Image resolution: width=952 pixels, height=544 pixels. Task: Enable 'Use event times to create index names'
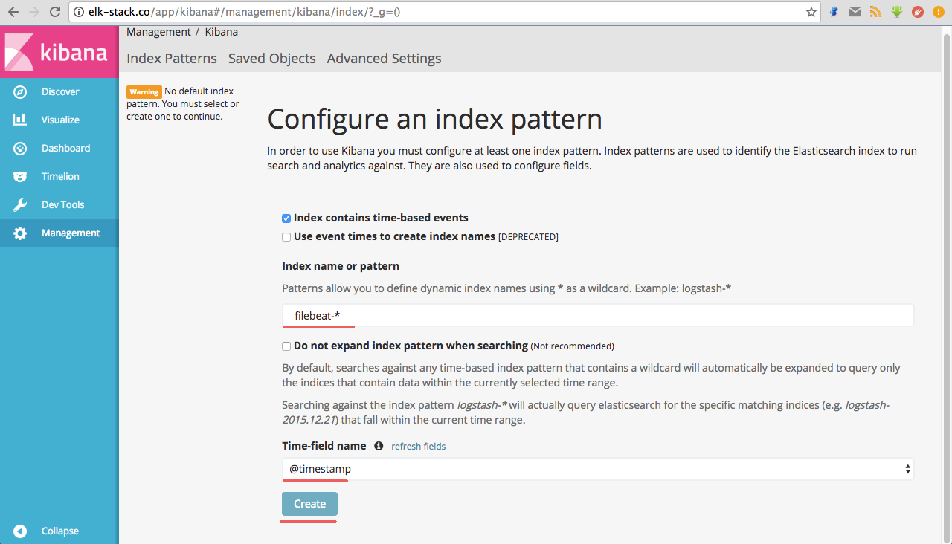(x=286, y=236)
